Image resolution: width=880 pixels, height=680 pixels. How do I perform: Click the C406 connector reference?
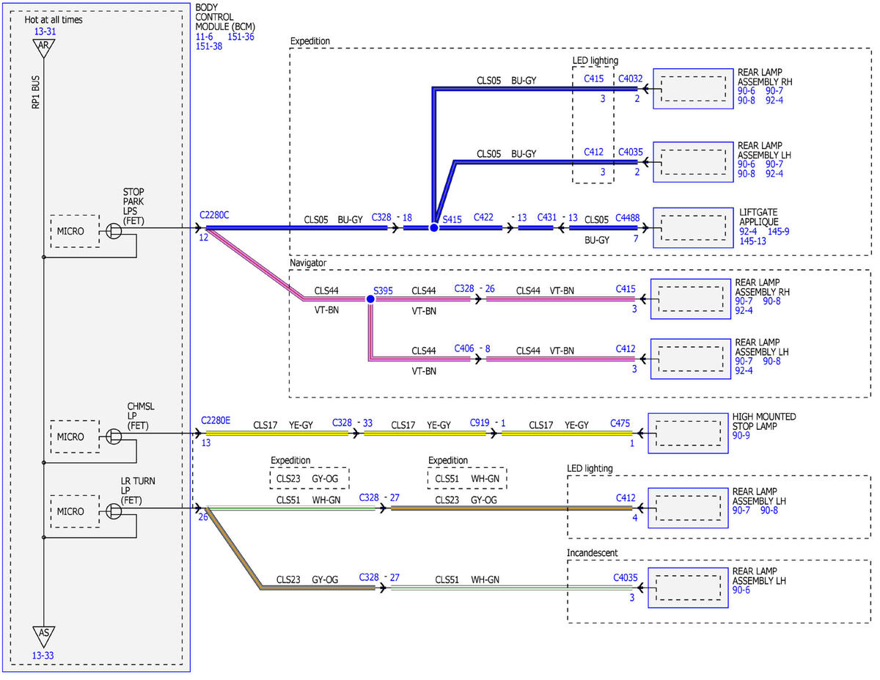[x=464, y=348]
